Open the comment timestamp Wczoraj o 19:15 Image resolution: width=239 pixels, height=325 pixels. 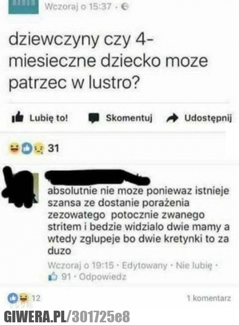click(81, 265)
